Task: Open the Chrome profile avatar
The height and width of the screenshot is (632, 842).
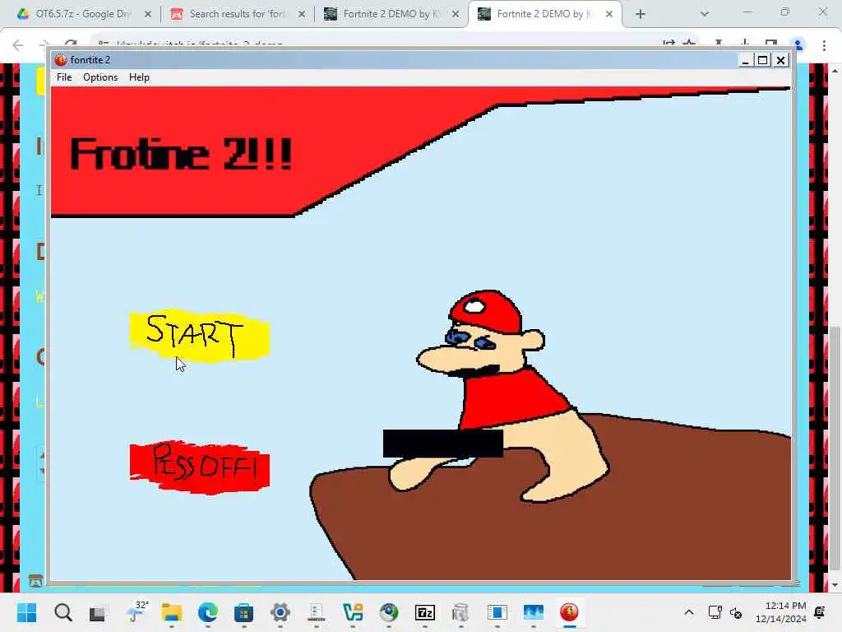Action: pyautogui.click(x=798, y=45)
